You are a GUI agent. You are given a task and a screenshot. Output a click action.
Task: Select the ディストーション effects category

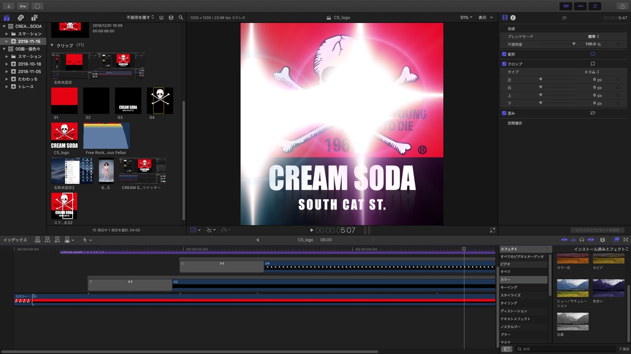523,311
